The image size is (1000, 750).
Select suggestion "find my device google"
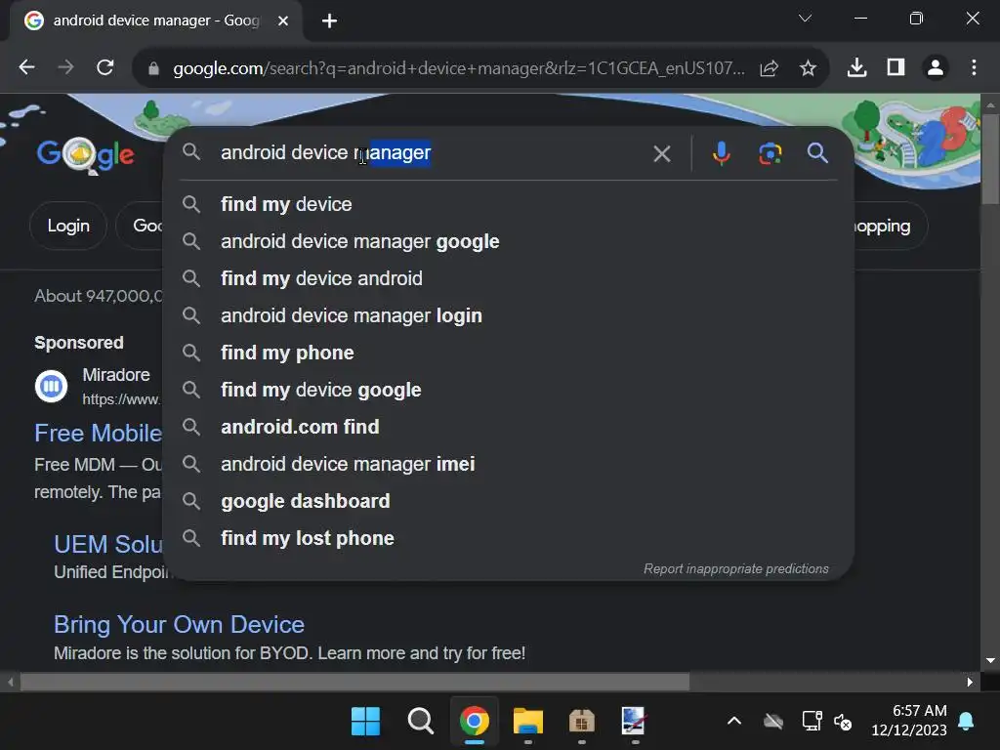pyautogui.click(x=508, y=390)
